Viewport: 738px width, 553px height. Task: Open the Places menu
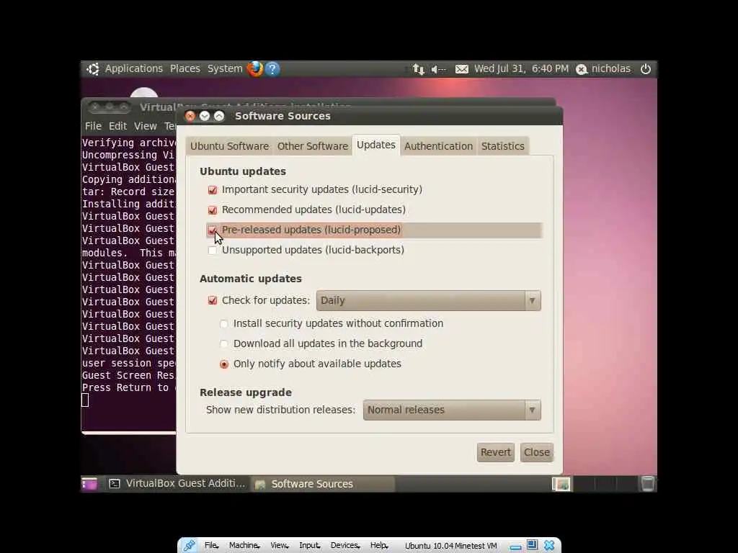[185, 68]
